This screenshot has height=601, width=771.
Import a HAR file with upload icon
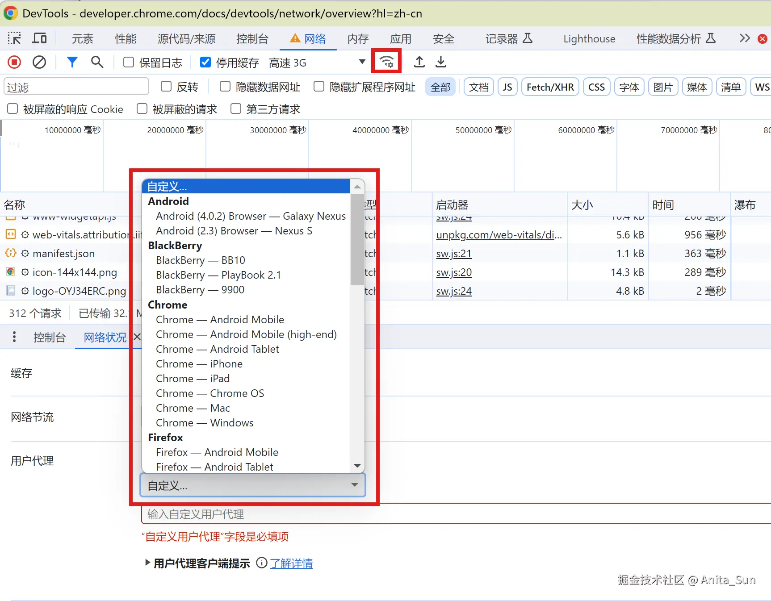pos(419,62)
